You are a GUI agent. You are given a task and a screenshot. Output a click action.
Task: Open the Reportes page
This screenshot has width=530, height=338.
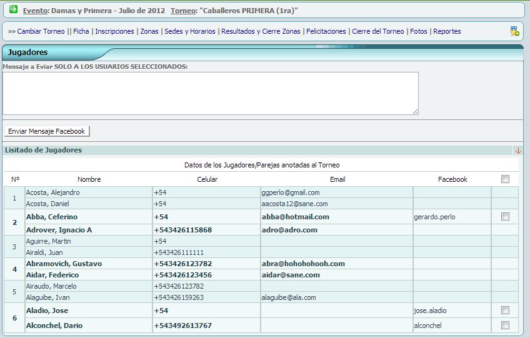(x=447, y=31)
